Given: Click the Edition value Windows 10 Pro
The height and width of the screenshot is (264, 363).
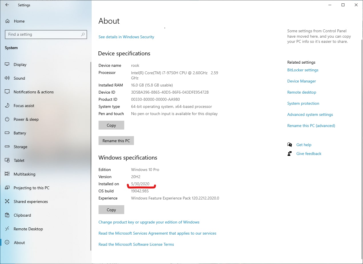Looking at the screenshot, I should (x=145, y=170).
